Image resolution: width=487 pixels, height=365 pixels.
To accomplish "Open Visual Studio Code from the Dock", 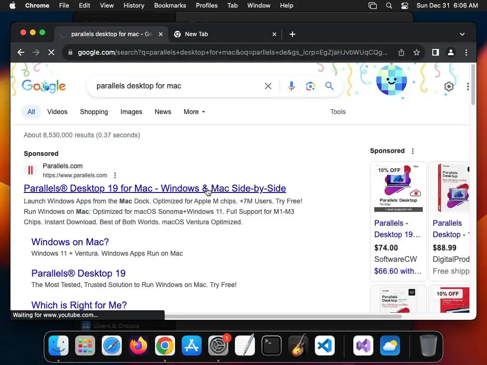I will tap(325, 346).
